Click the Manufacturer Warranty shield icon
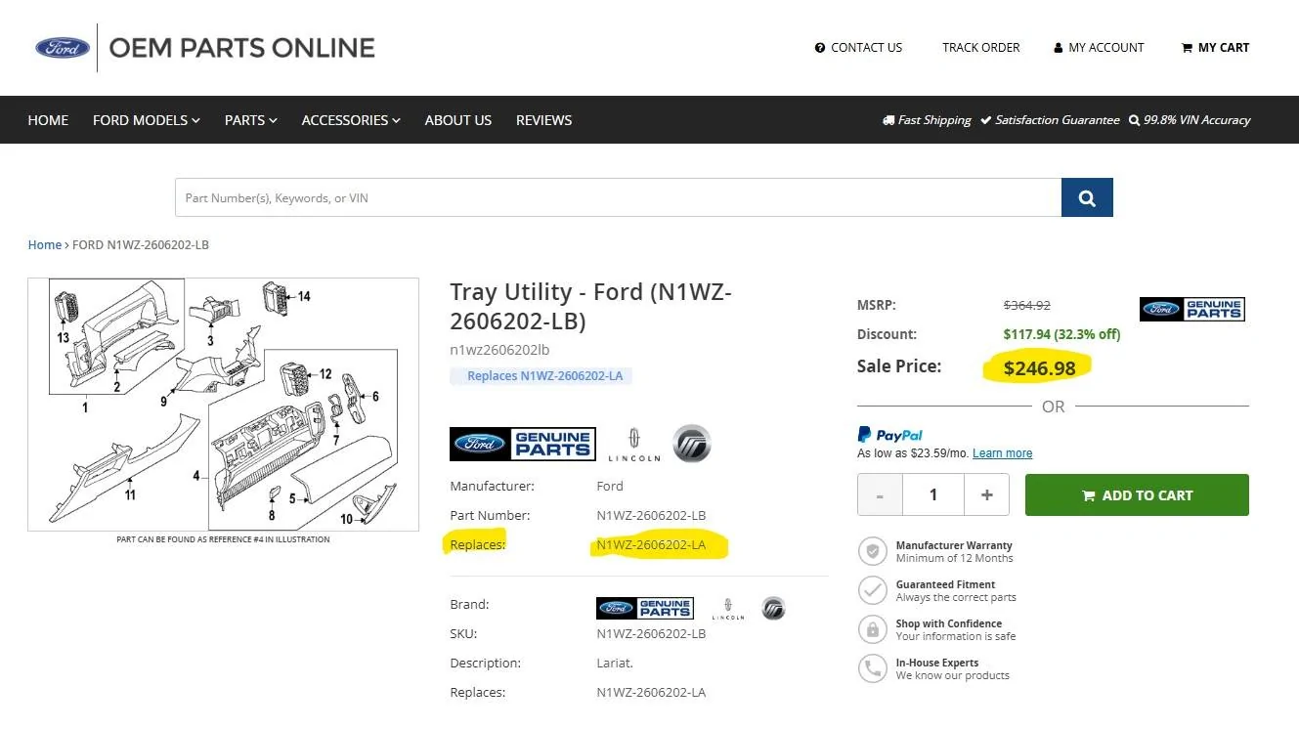 872,551
